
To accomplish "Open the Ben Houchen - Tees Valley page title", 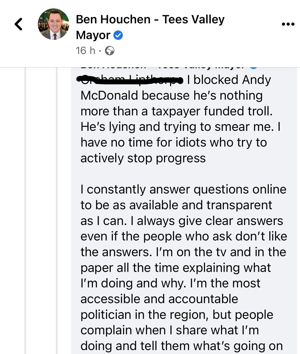I will click(150, 20).
